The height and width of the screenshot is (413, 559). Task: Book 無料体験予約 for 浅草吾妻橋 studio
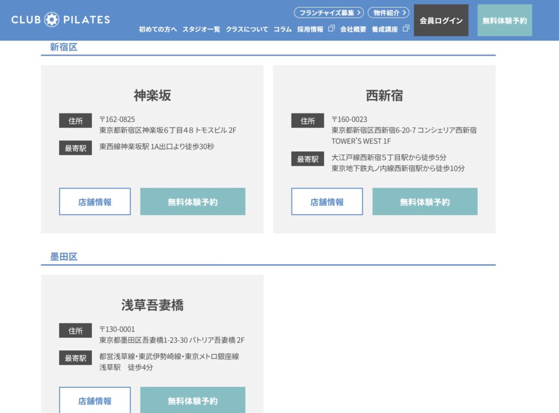point(193,400)
